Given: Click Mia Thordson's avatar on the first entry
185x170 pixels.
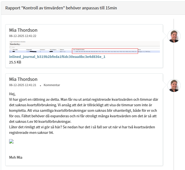Looking at the screenshot, I should click(x=174, y=36).
